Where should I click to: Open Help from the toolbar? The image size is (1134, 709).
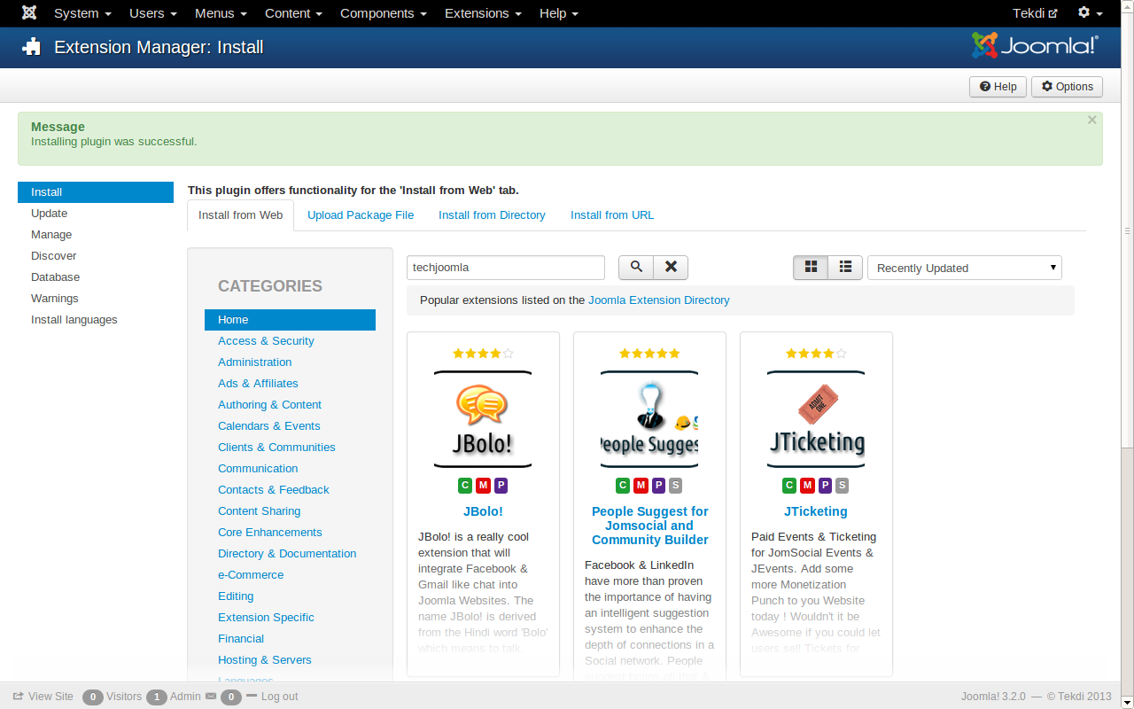[x=998, y=86]
